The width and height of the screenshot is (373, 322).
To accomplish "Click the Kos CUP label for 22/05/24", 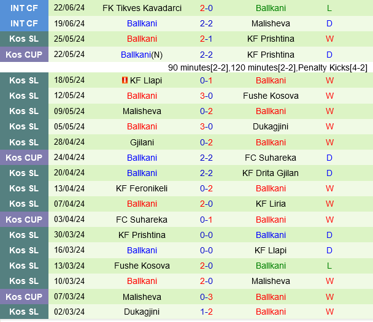I will (24, 54).
